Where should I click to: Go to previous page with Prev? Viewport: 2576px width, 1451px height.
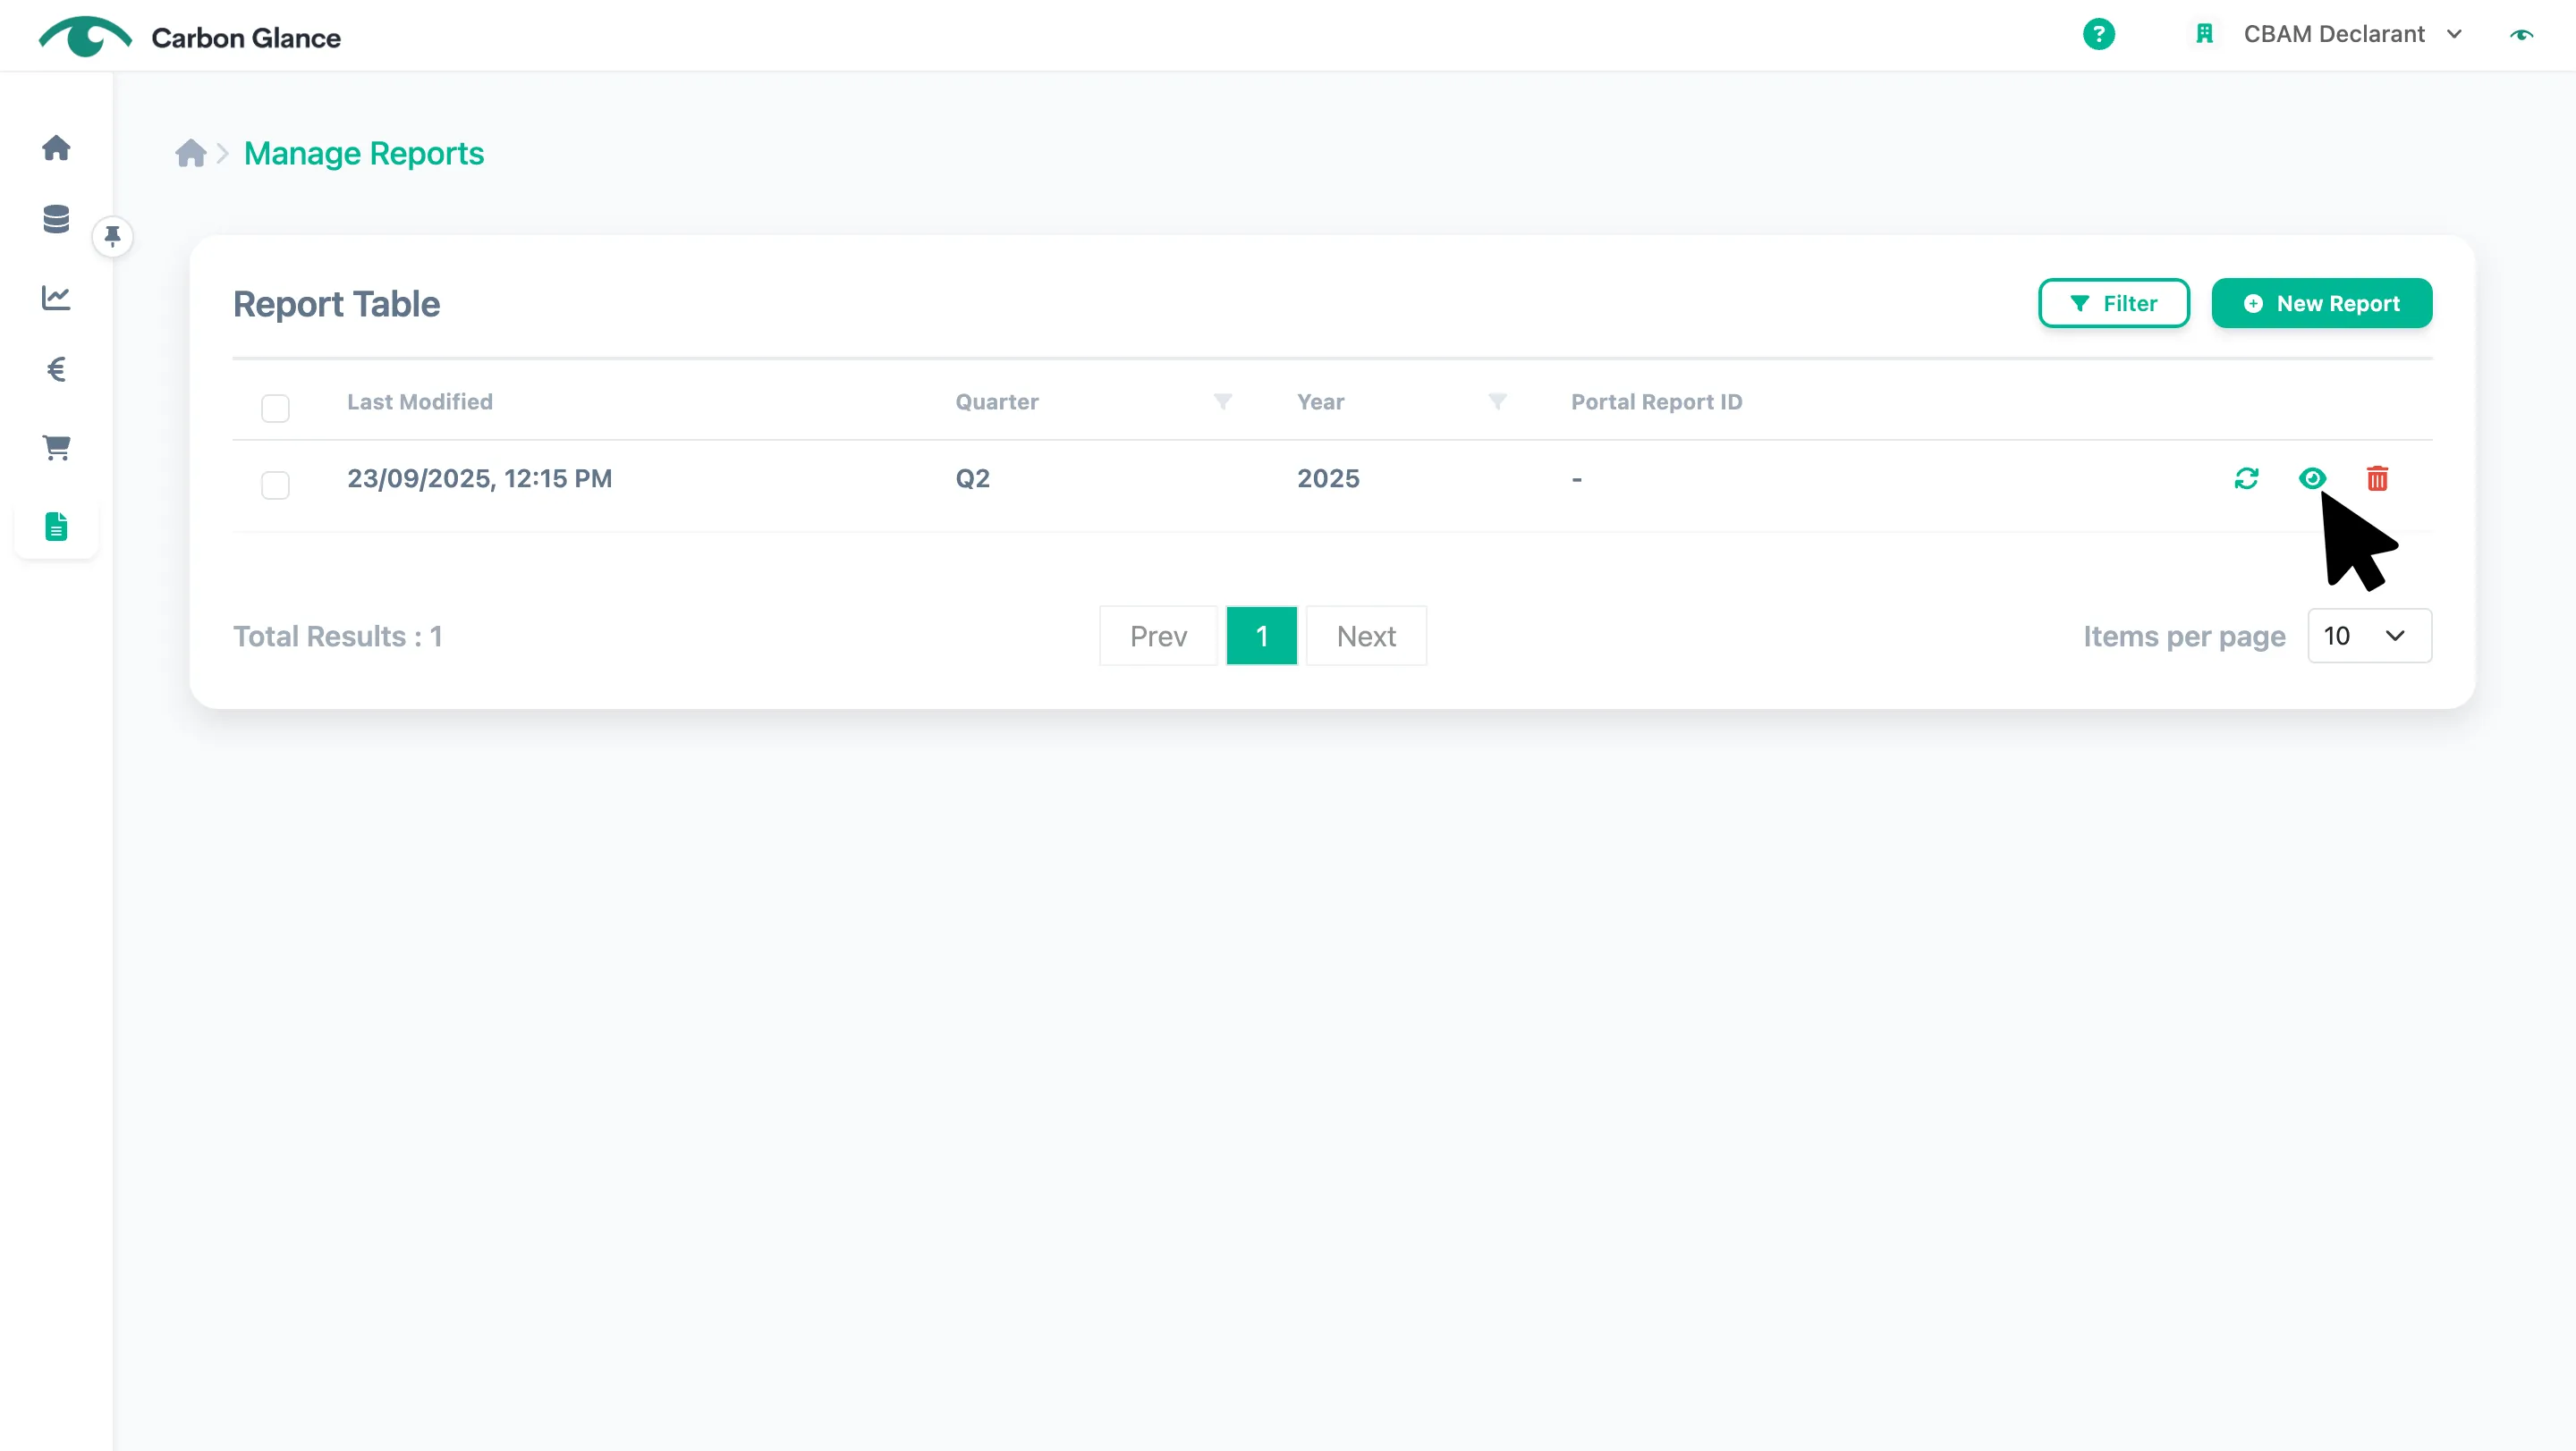[x=1158, y=636]
